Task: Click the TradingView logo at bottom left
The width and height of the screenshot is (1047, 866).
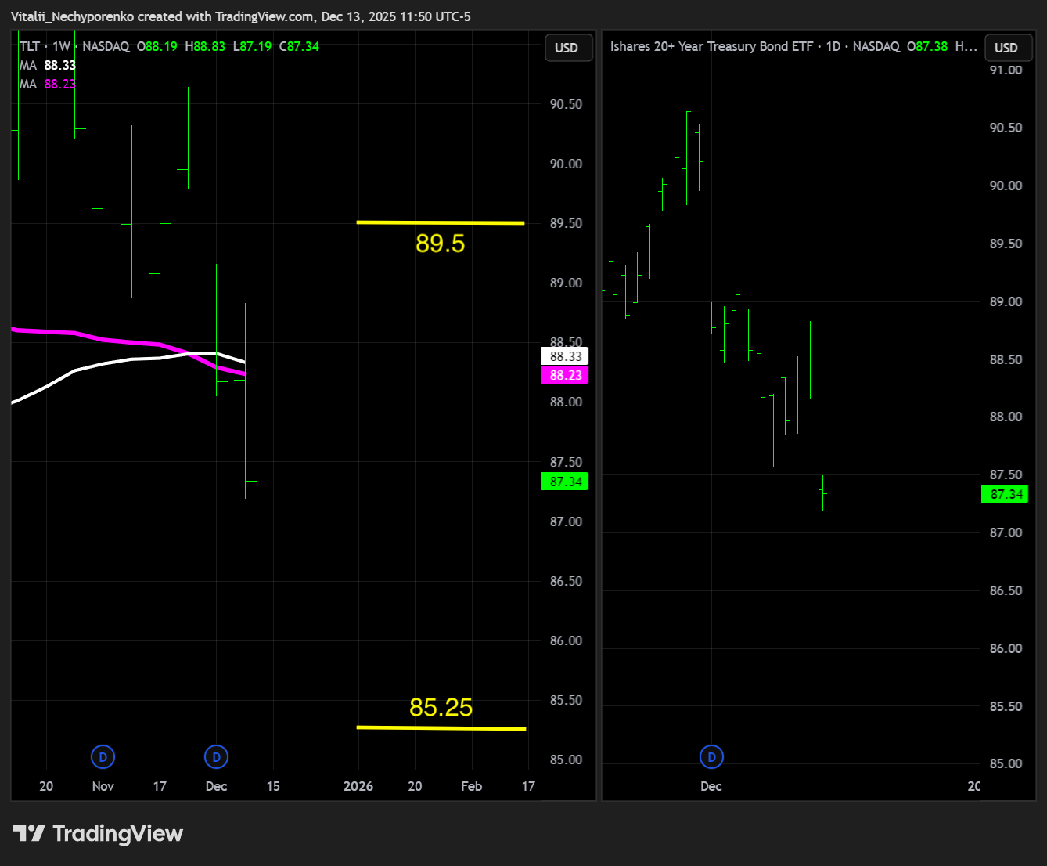Action: pos(98,833)
